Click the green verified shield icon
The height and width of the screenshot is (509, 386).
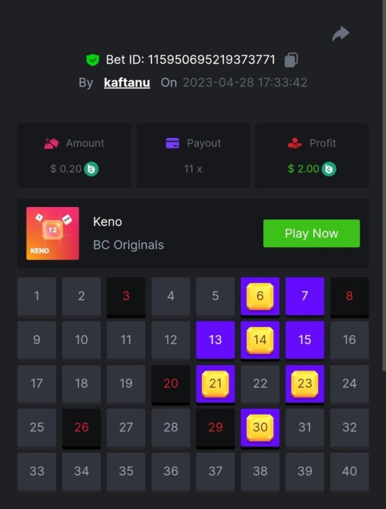click(92, 60)
